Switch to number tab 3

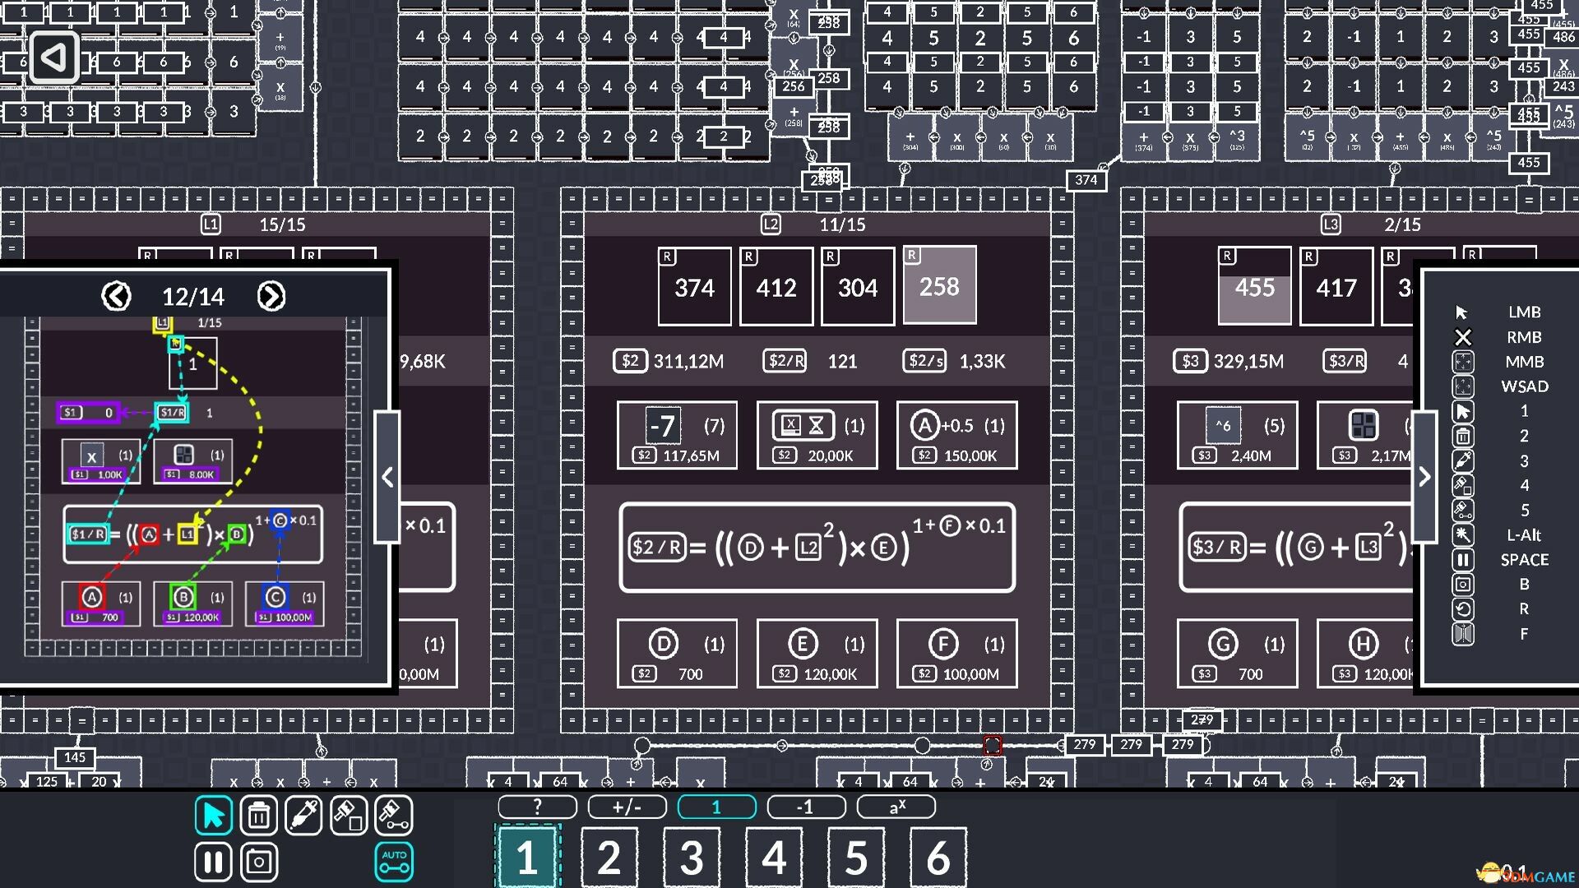coord(691,858)
